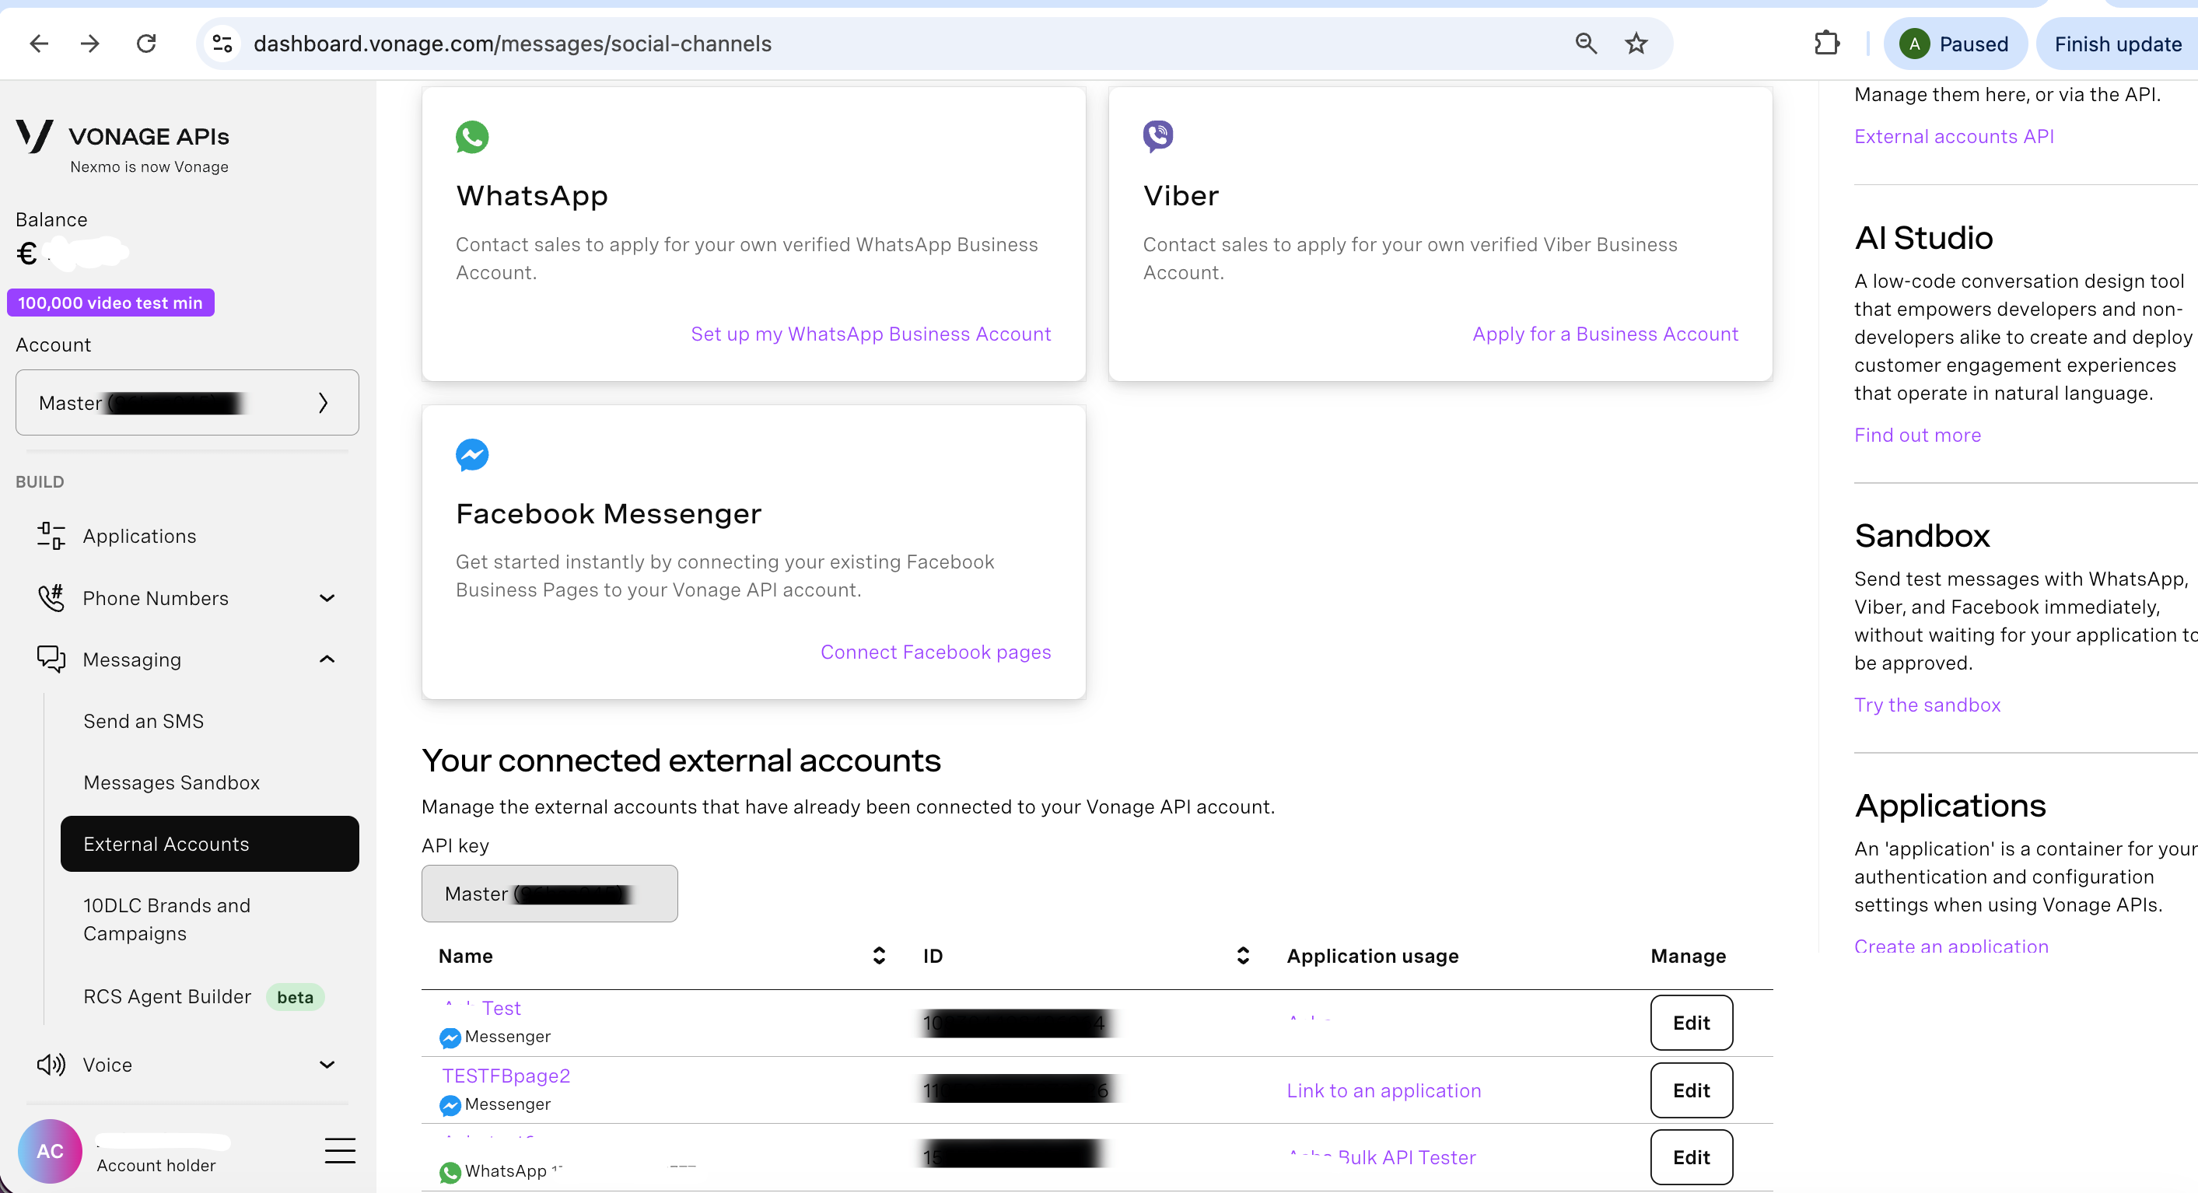This screenshot has width=2198, height=1193.
Task: Click the Vonage logo in sidebar
Action: coord(35,135)
